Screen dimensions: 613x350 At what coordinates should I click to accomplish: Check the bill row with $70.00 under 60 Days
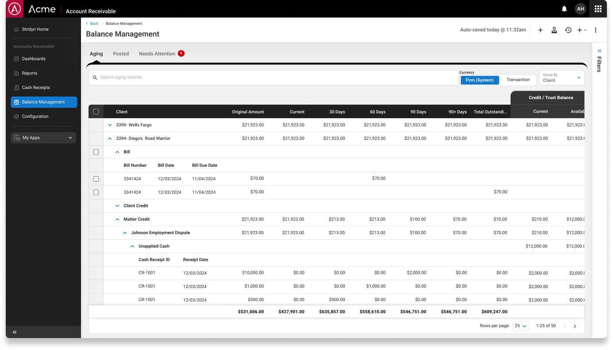tap(96, 179)
